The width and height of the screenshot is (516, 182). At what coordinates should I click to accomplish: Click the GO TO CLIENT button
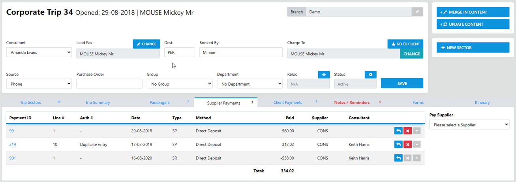point(405,44)
